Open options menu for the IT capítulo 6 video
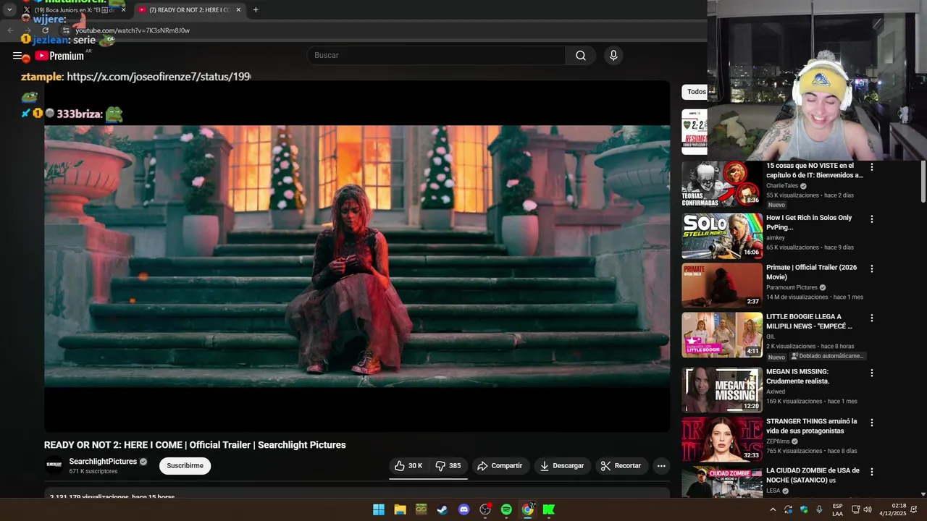This screenshot has height=521, width=927. click(x=872, y=167)
